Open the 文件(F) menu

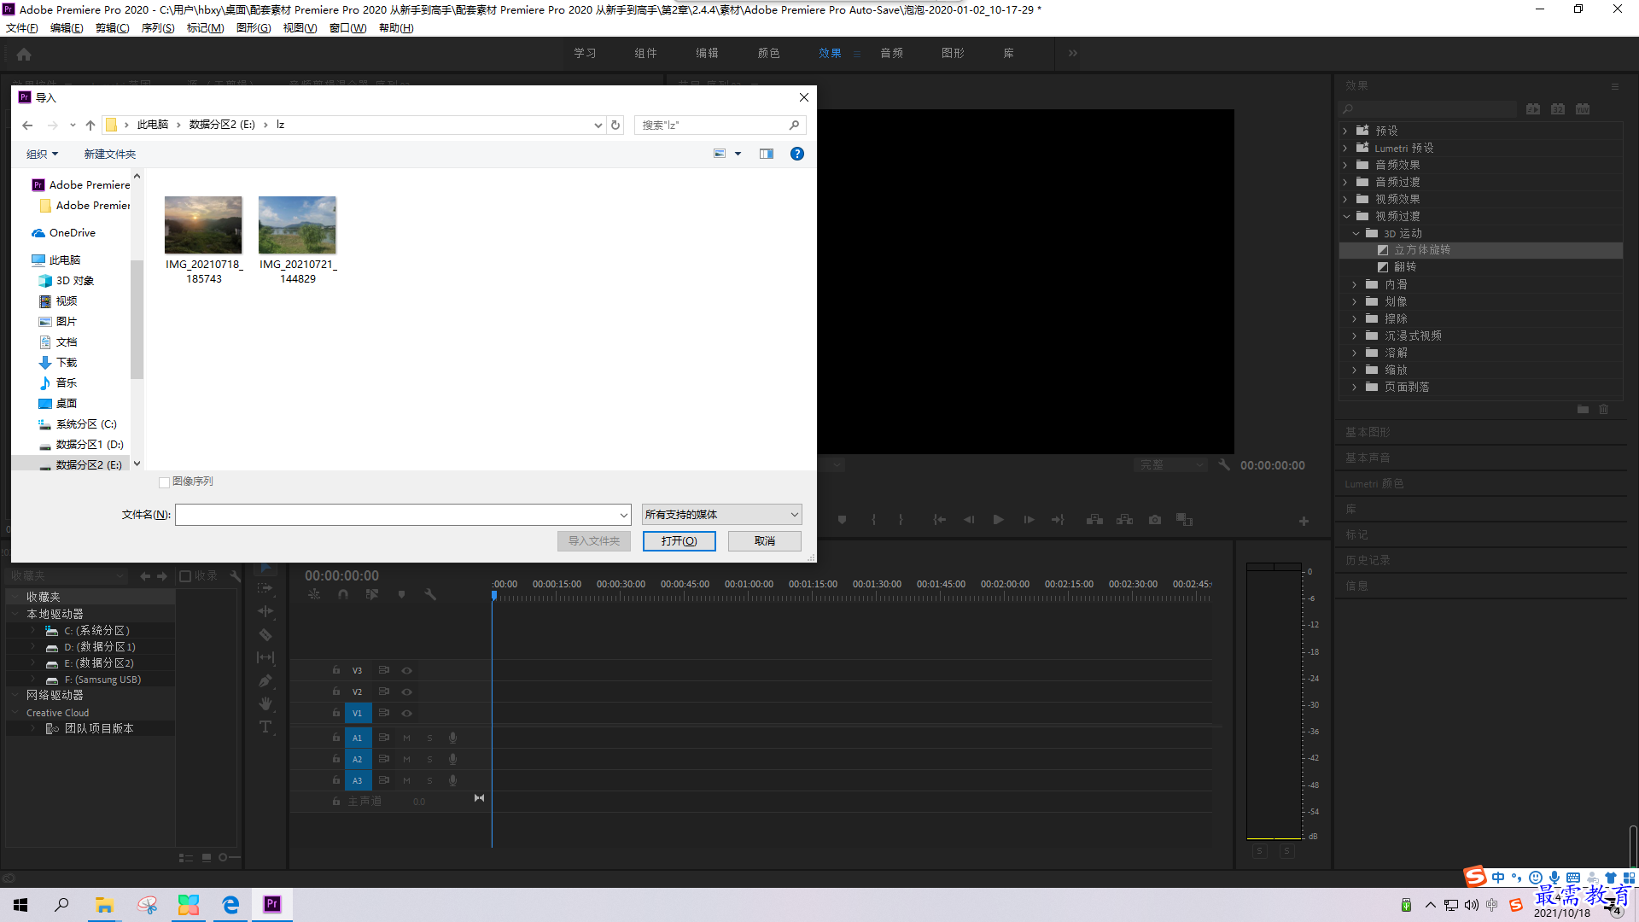[22, 28]
